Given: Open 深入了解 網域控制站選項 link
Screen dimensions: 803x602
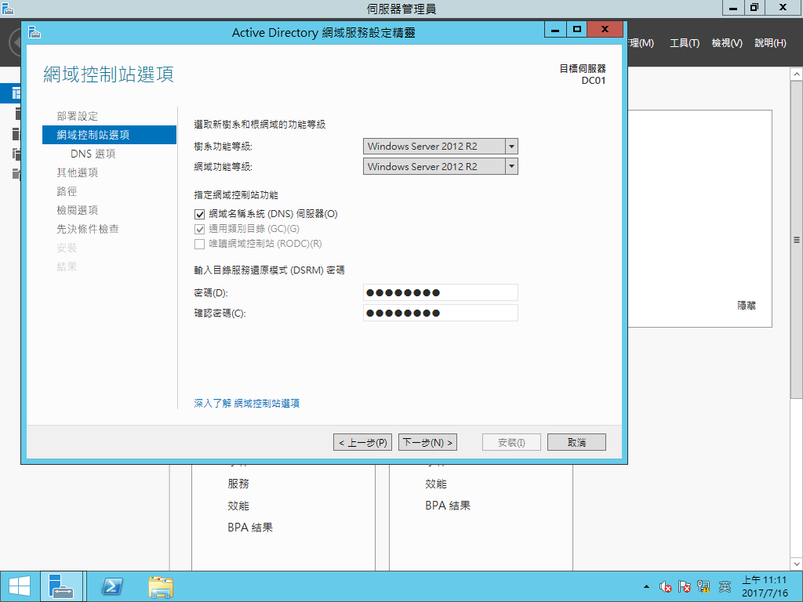Looking at the screenshot, I should point(247,404).
